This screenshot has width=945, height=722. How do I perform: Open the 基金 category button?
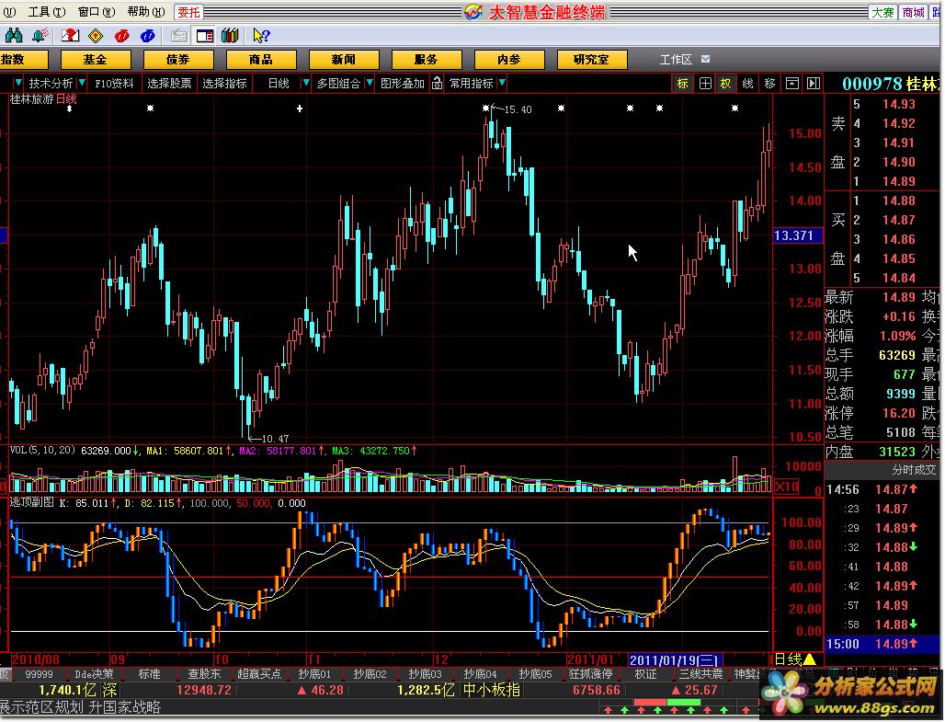pos(96,59)
